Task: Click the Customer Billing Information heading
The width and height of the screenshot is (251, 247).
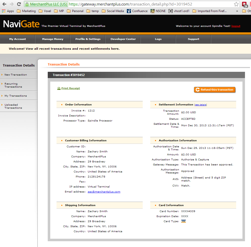Action: pos(86,140)
